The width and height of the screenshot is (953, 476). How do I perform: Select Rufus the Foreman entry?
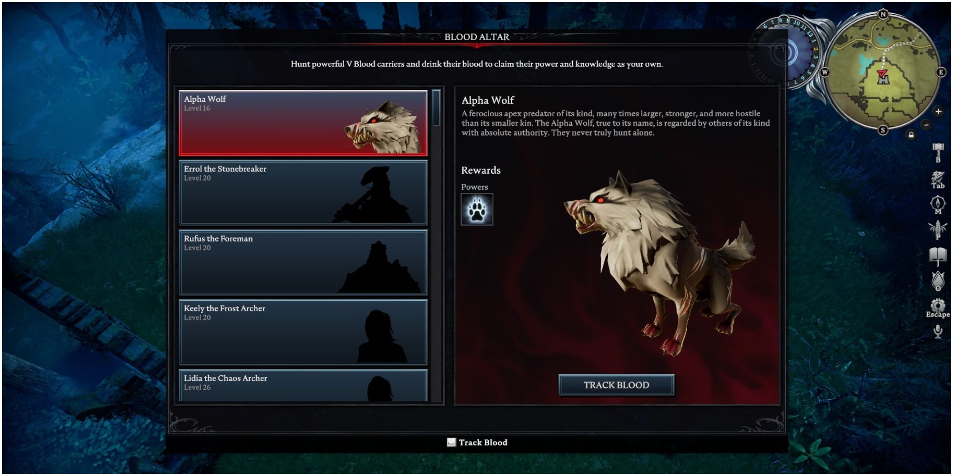click(x=303, y=263)
